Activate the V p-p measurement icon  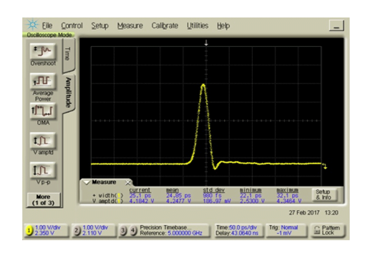(x=43, y=170)
